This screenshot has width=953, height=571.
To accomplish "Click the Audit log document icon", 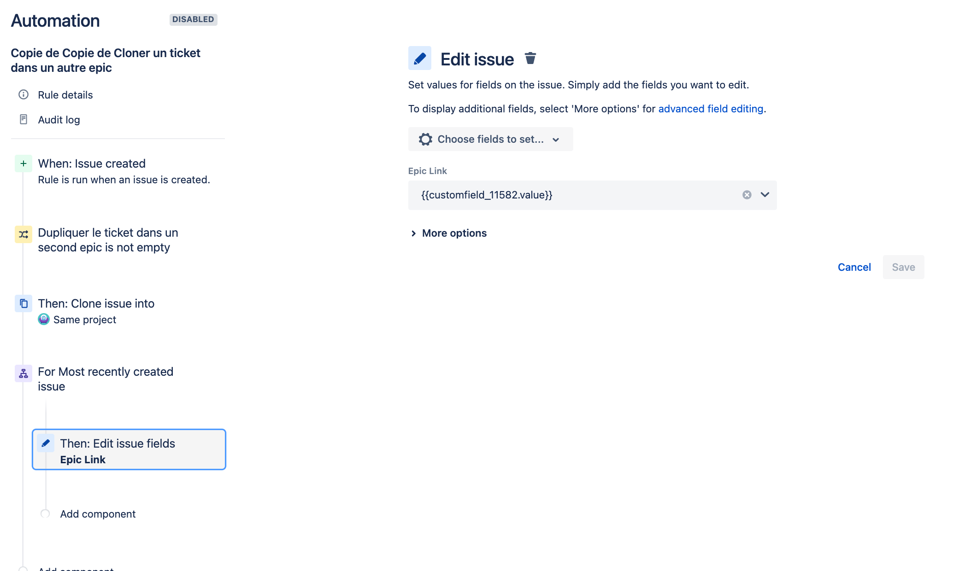I will 24,119.
